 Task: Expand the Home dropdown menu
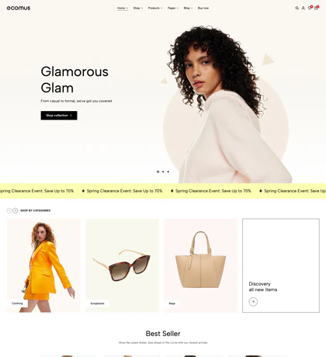(123, 8)
